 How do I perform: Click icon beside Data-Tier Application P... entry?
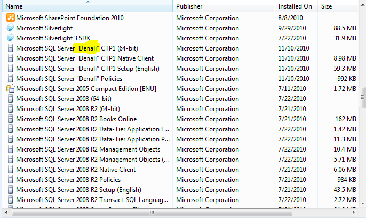point(11,139)
